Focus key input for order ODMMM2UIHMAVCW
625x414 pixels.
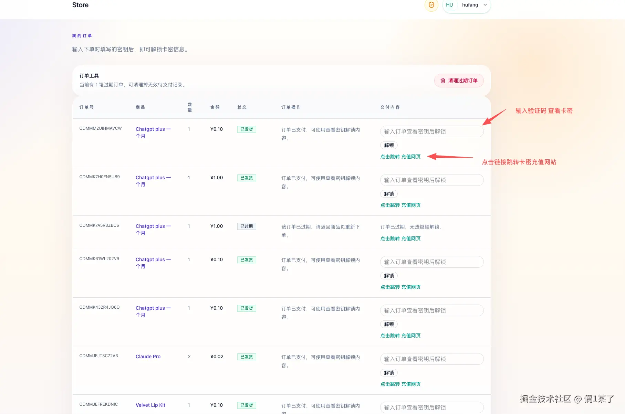coord(432,131)
